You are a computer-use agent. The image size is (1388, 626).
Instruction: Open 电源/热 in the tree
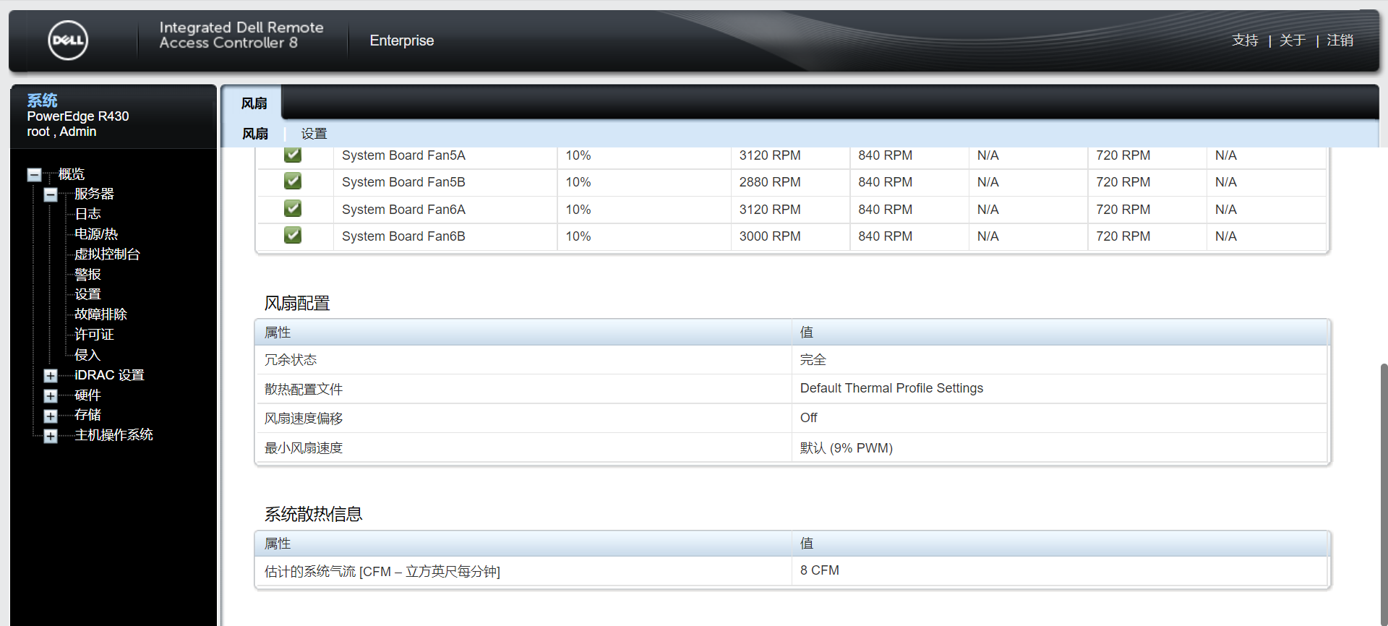[96, 234]
